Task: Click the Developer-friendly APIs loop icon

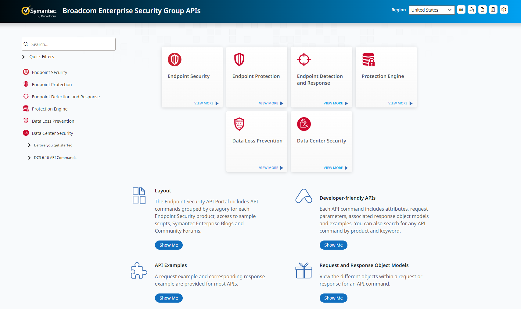Action: (304, 196)
